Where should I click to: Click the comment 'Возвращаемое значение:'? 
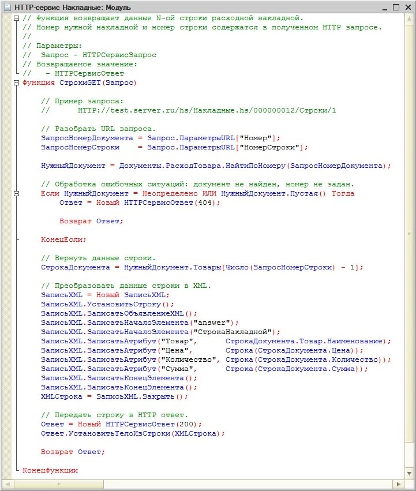(80, 65)
